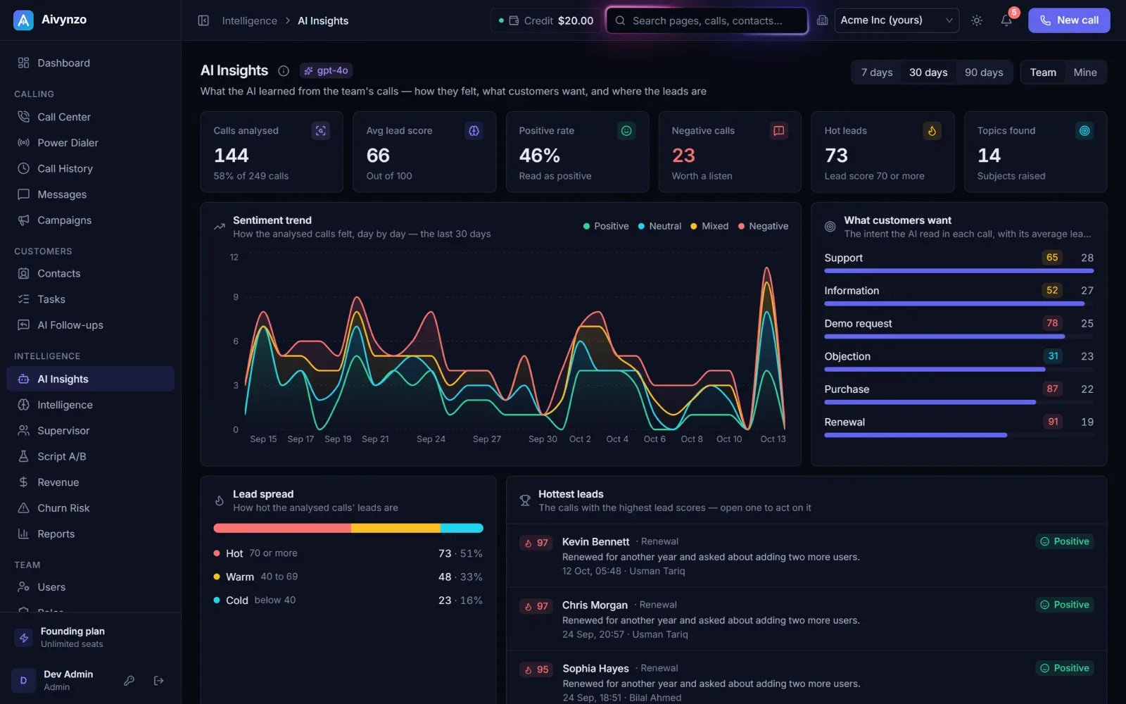This screenshot has height=704, width=1126.
Task: Toggle the Positive series in the legend
Action: 606,226
